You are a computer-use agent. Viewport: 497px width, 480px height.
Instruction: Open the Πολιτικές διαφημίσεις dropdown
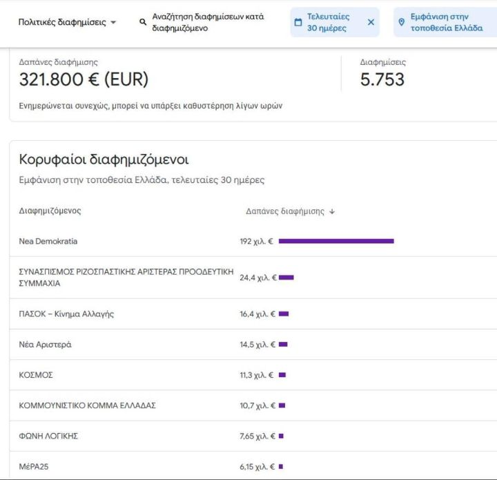coord(67,22)
